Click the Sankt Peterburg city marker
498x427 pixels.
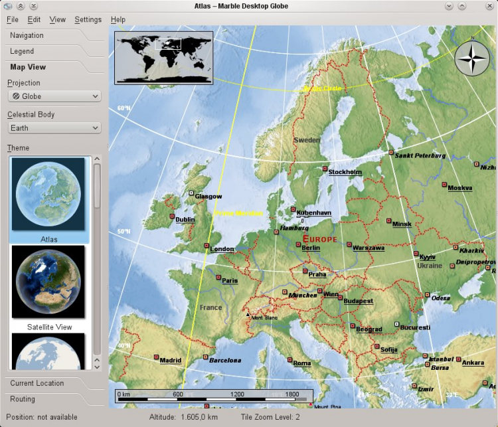tap(391, 152)
